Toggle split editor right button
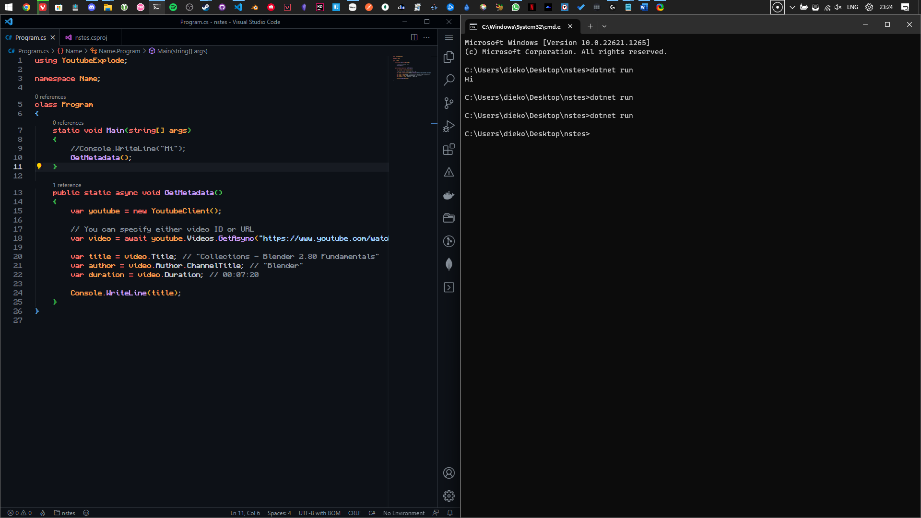921x518 pixels. point(414,37)
